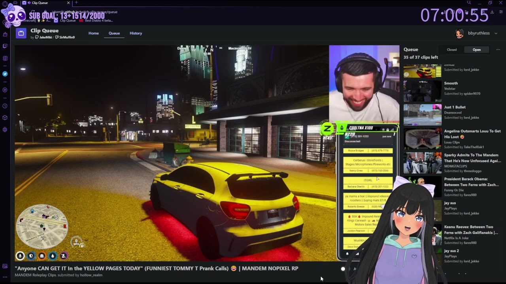
Task: Select 'Just 1 Bullet' clip title
Action: pyautogui.click(x=455, y=107)
